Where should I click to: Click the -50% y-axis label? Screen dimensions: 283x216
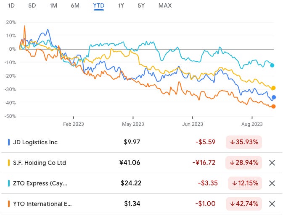(10, 116)
